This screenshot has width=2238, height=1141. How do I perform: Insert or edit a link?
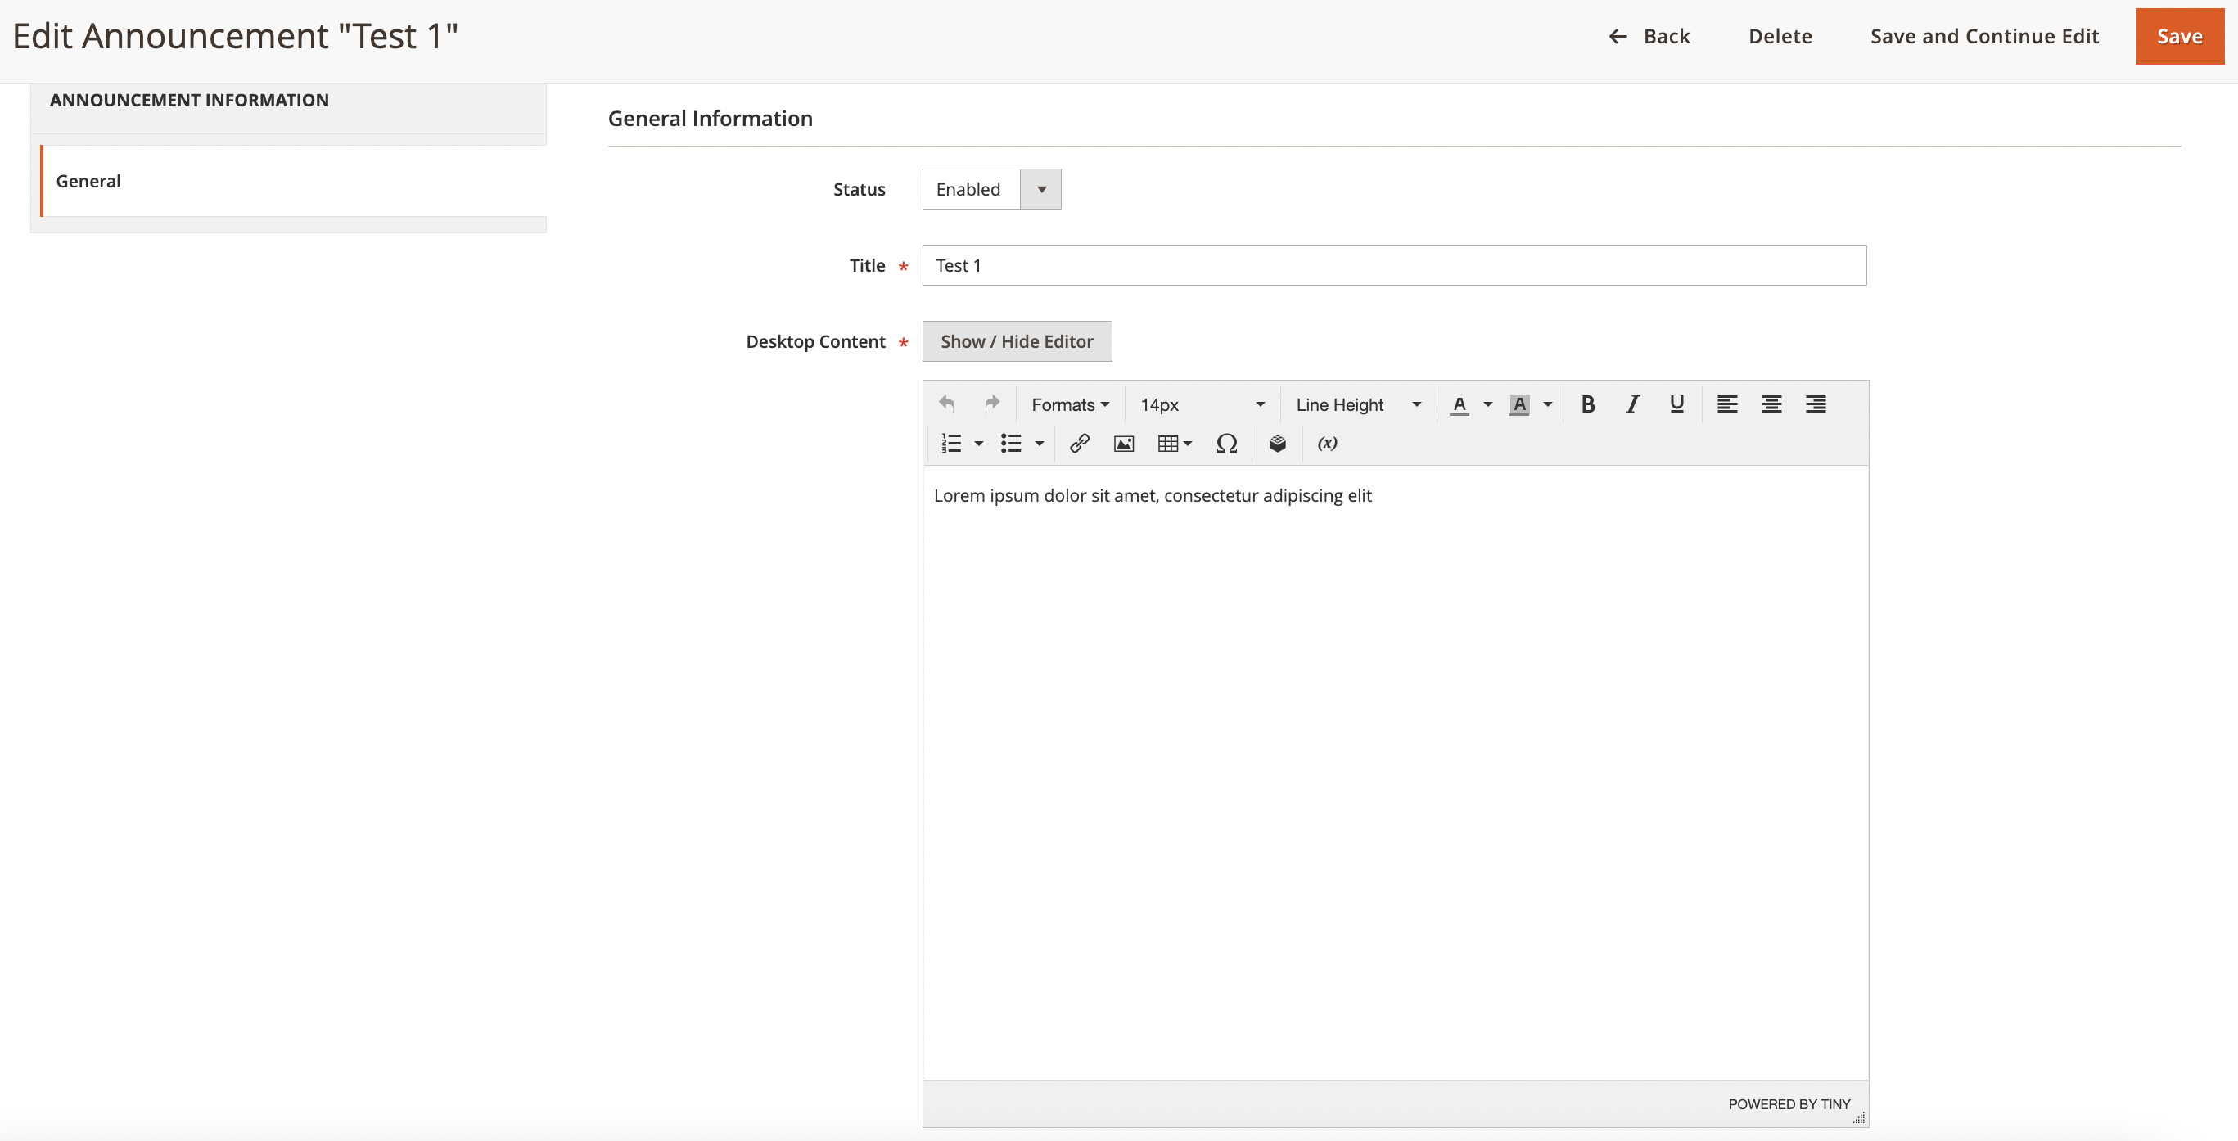click(x=1079, y=443)
